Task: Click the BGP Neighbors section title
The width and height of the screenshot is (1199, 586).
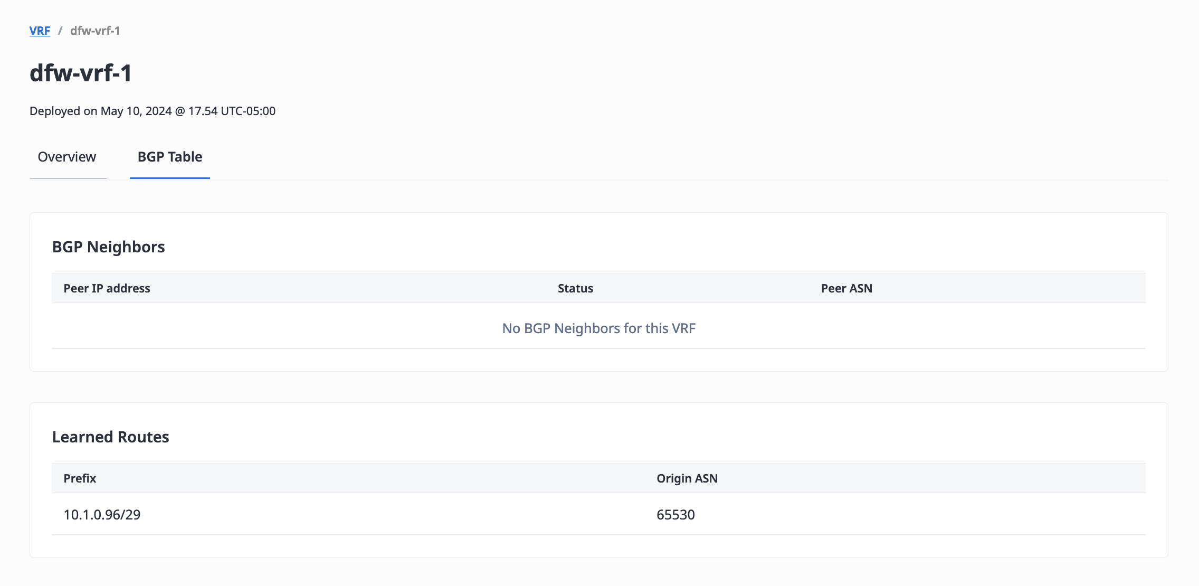Action: point(109,247)
